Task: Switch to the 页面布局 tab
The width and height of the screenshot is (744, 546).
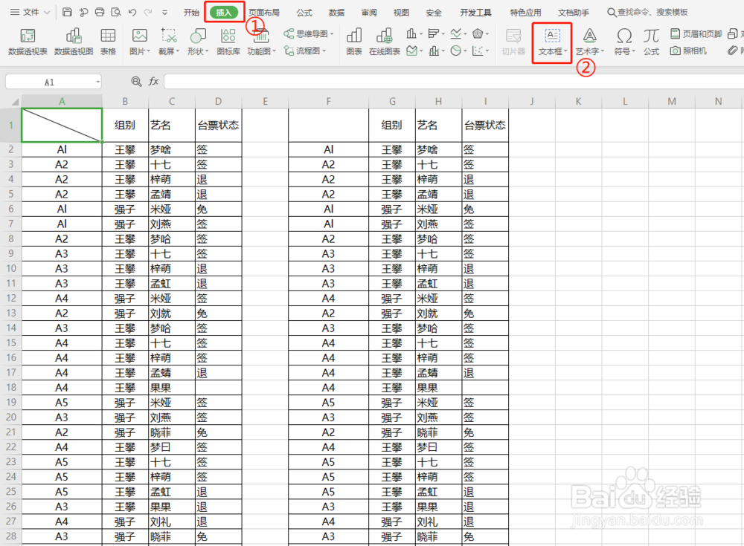Action: tap(264, 13)
